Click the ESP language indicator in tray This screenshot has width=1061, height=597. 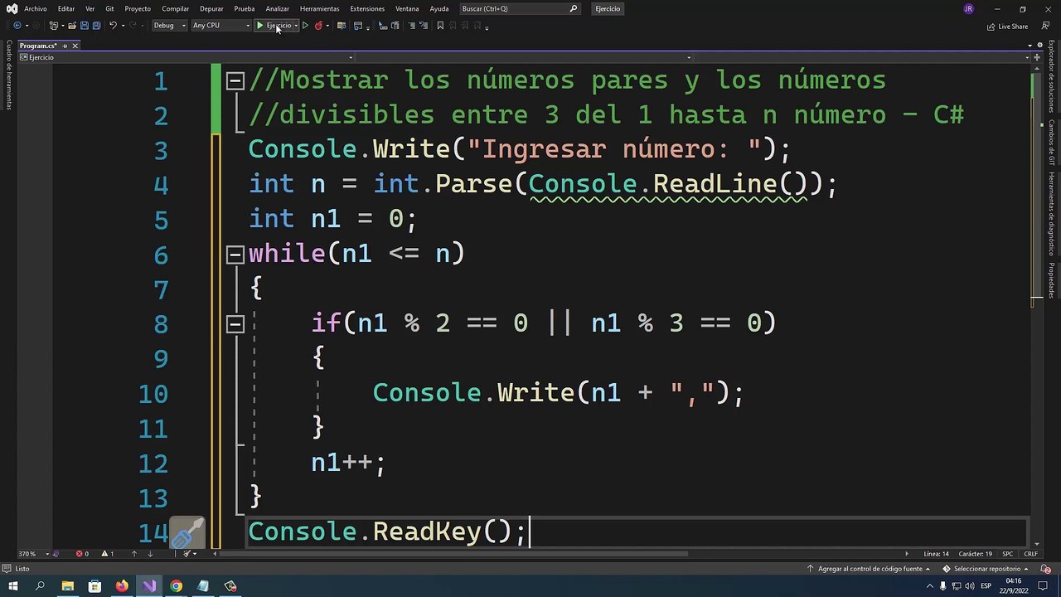tap(986, 586)
